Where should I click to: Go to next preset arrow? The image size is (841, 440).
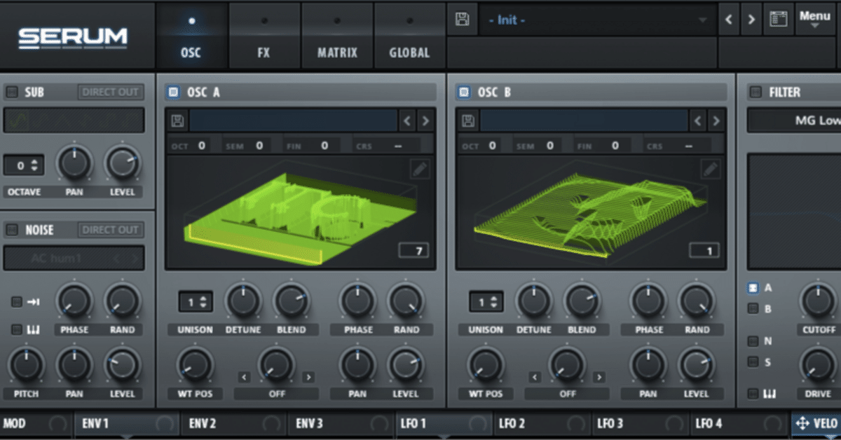pos(751,20)
